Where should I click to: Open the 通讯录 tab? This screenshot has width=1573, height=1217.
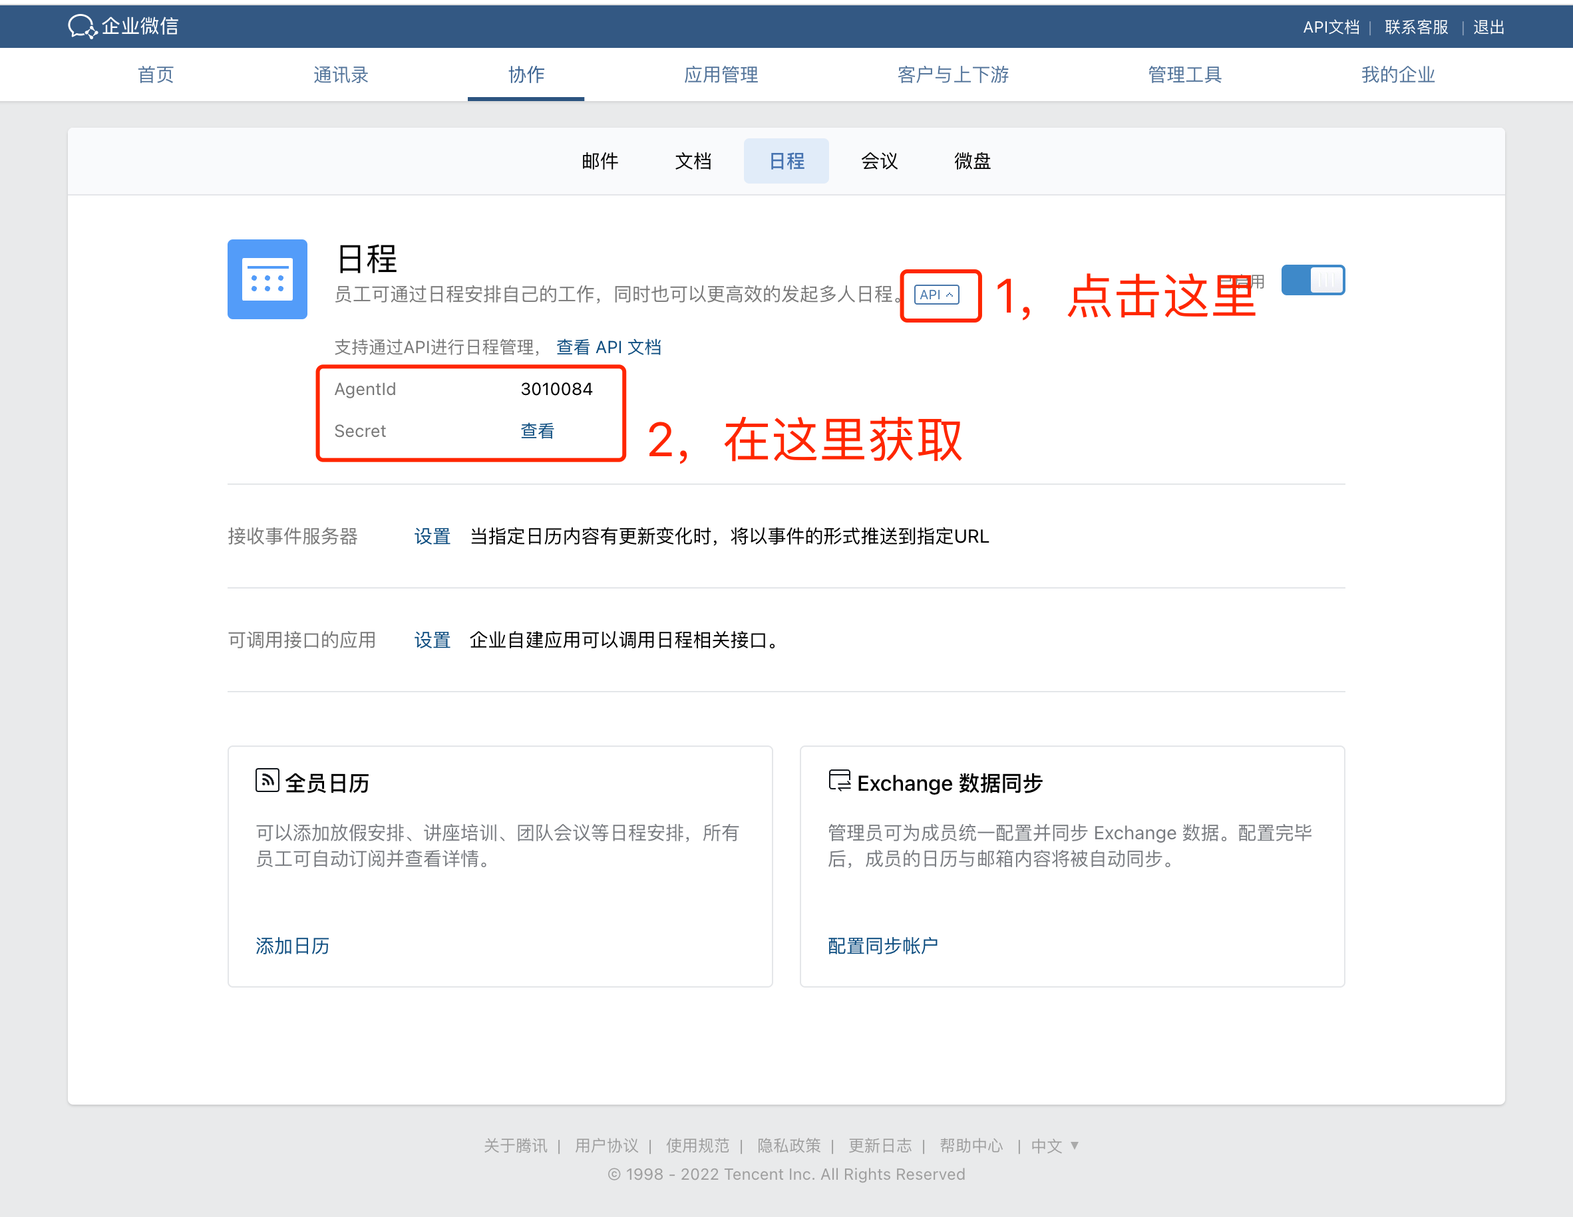[x=341, y=75]
